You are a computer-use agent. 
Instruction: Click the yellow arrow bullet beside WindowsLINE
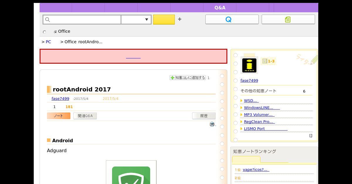pos(241,108)
